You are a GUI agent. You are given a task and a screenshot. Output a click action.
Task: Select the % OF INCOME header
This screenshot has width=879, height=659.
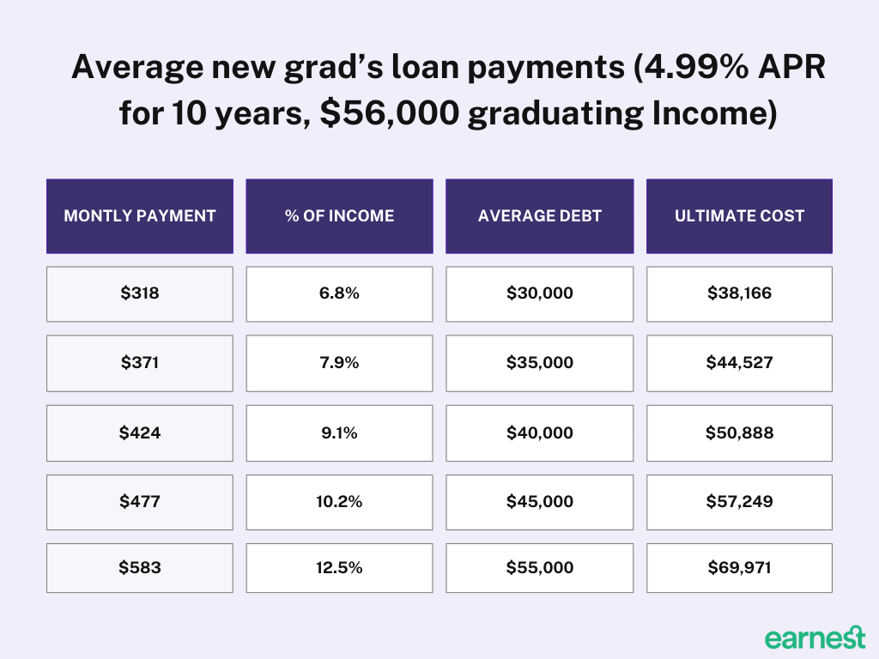coord(339,216)
